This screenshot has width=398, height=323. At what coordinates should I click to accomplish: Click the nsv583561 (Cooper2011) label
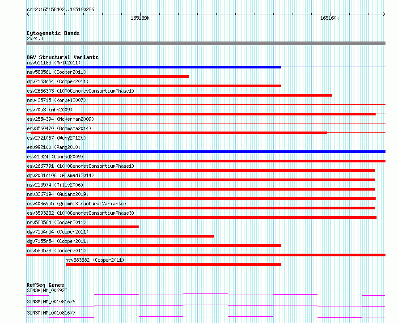click(56, 72)
